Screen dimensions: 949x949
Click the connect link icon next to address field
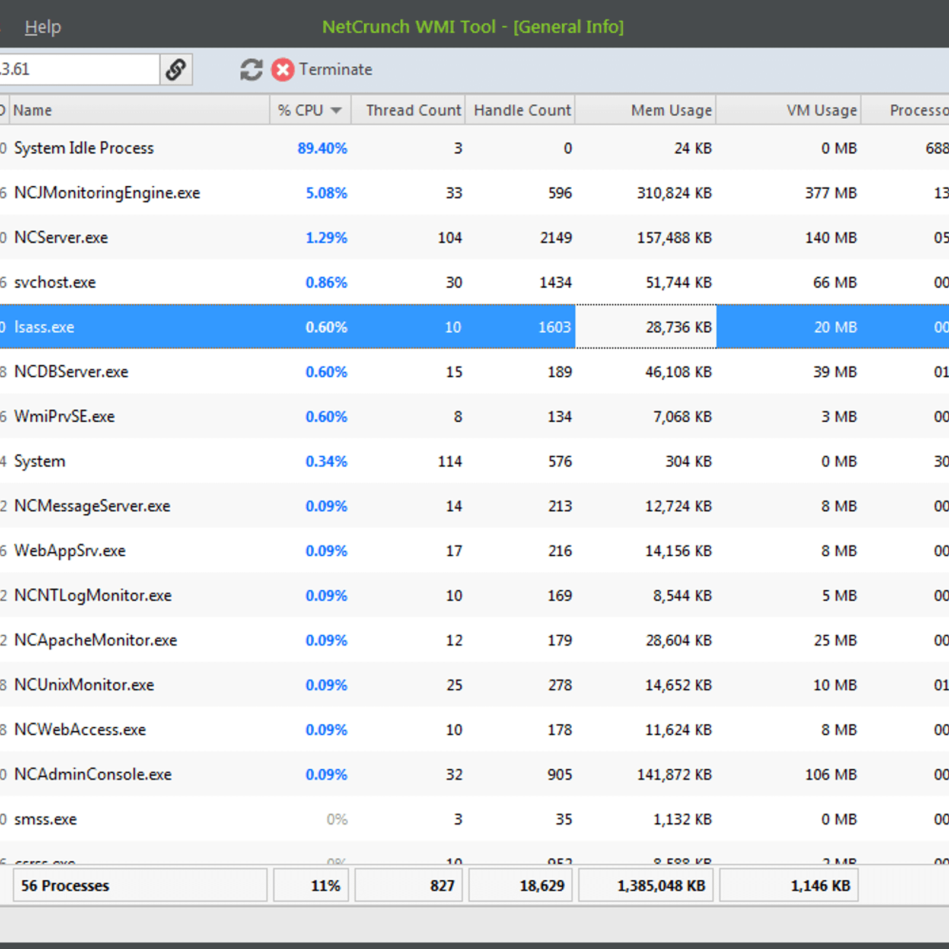tap(176, 69)
